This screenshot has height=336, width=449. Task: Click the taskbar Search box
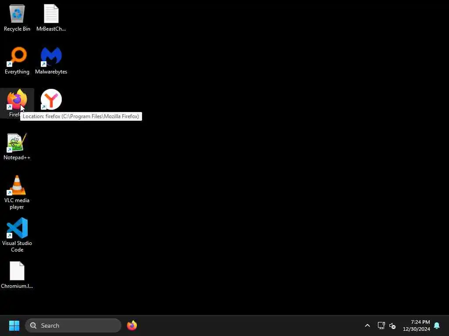point(73,325)
